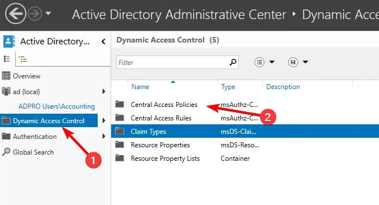Image resolution: width=379 pixels, height=205 pixels.
Task: Select Dynamic Access Control in navigation pane
Action: pyautogui.click(x=49, y=120)
